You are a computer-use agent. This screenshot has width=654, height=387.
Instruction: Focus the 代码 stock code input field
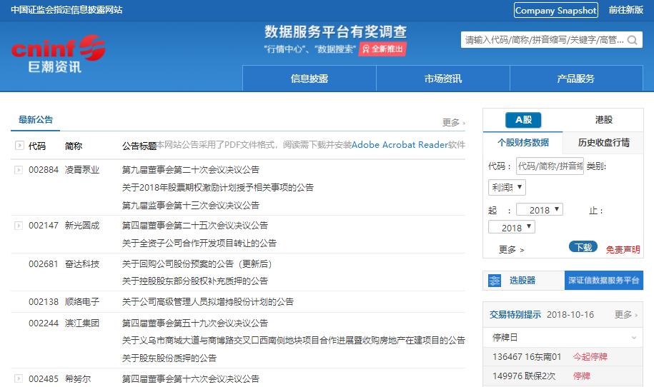pyautogui.click(x=550, y=166)
